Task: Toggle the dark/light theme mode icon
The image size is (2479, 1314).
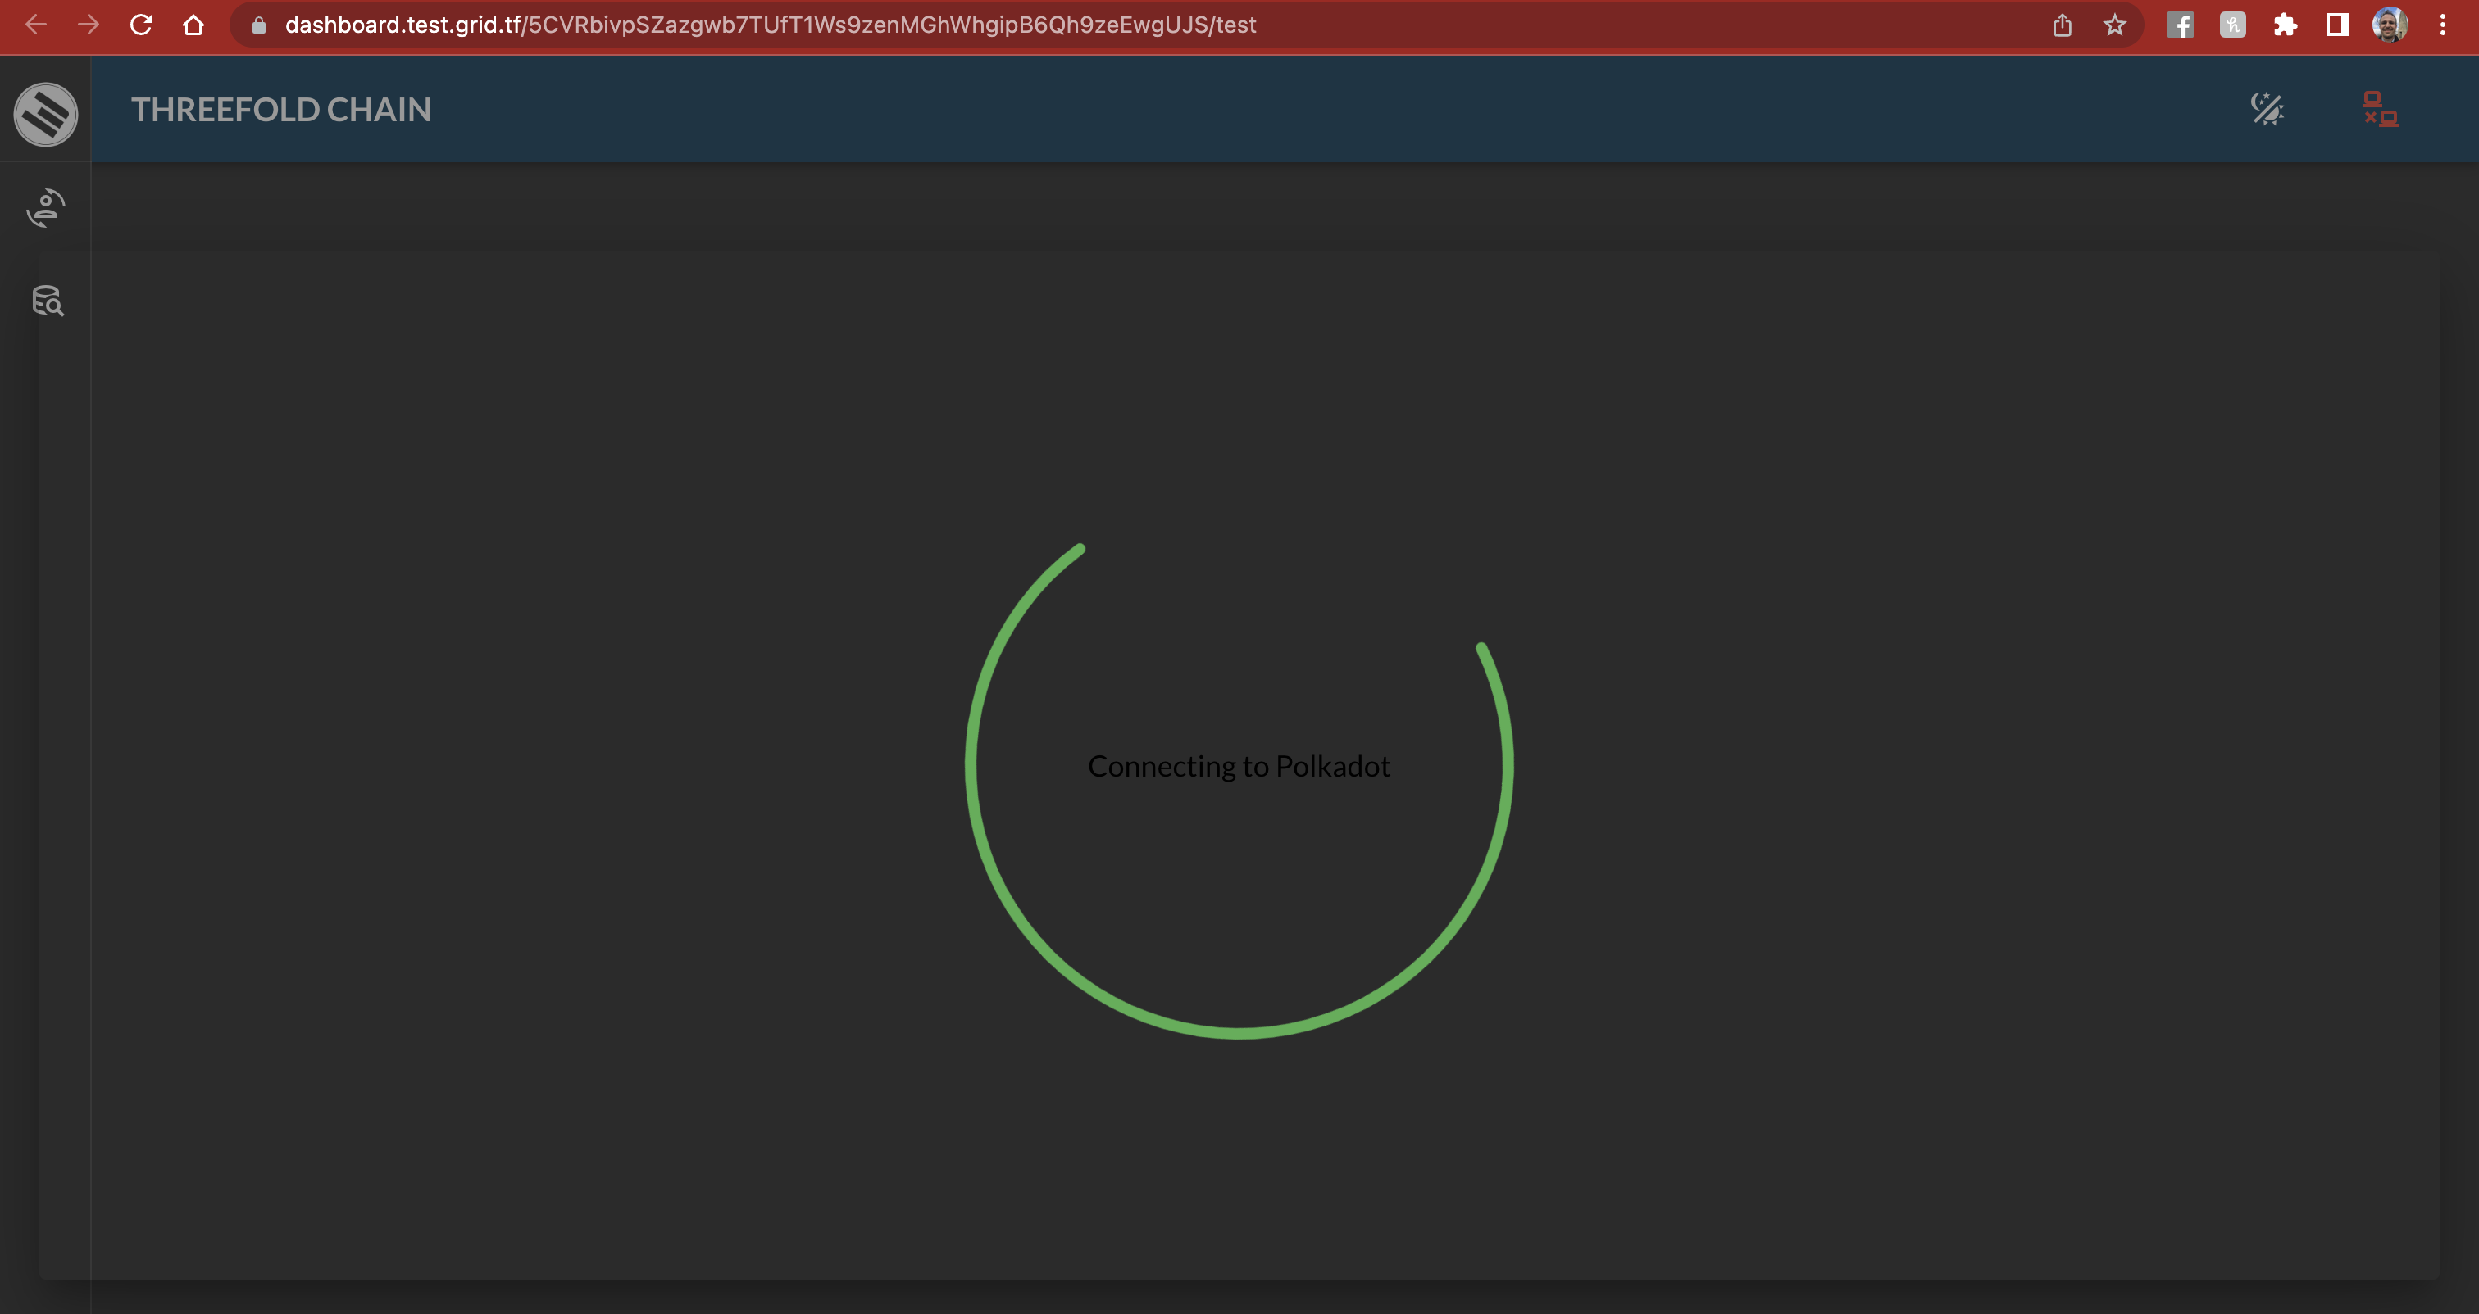Action: click(x=2267, y=109)
